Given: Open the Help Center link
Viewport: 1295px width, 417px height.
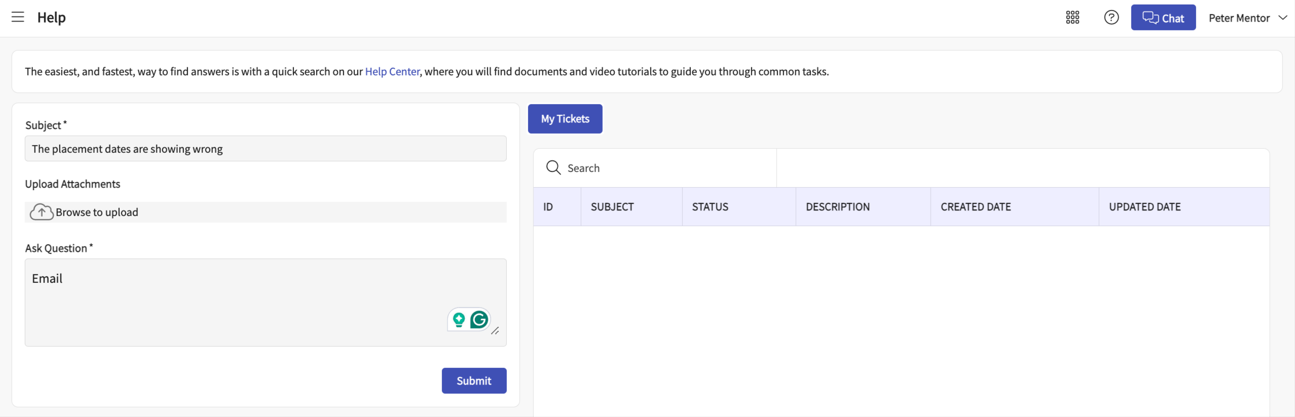Looking at the screenshot, I should pyautogui.click(x=392, y=71).
